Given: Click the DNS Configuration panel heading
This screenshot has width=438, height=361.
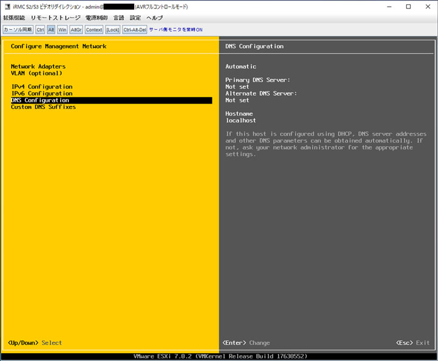Looking at the screenshot, I should [254, 46].
